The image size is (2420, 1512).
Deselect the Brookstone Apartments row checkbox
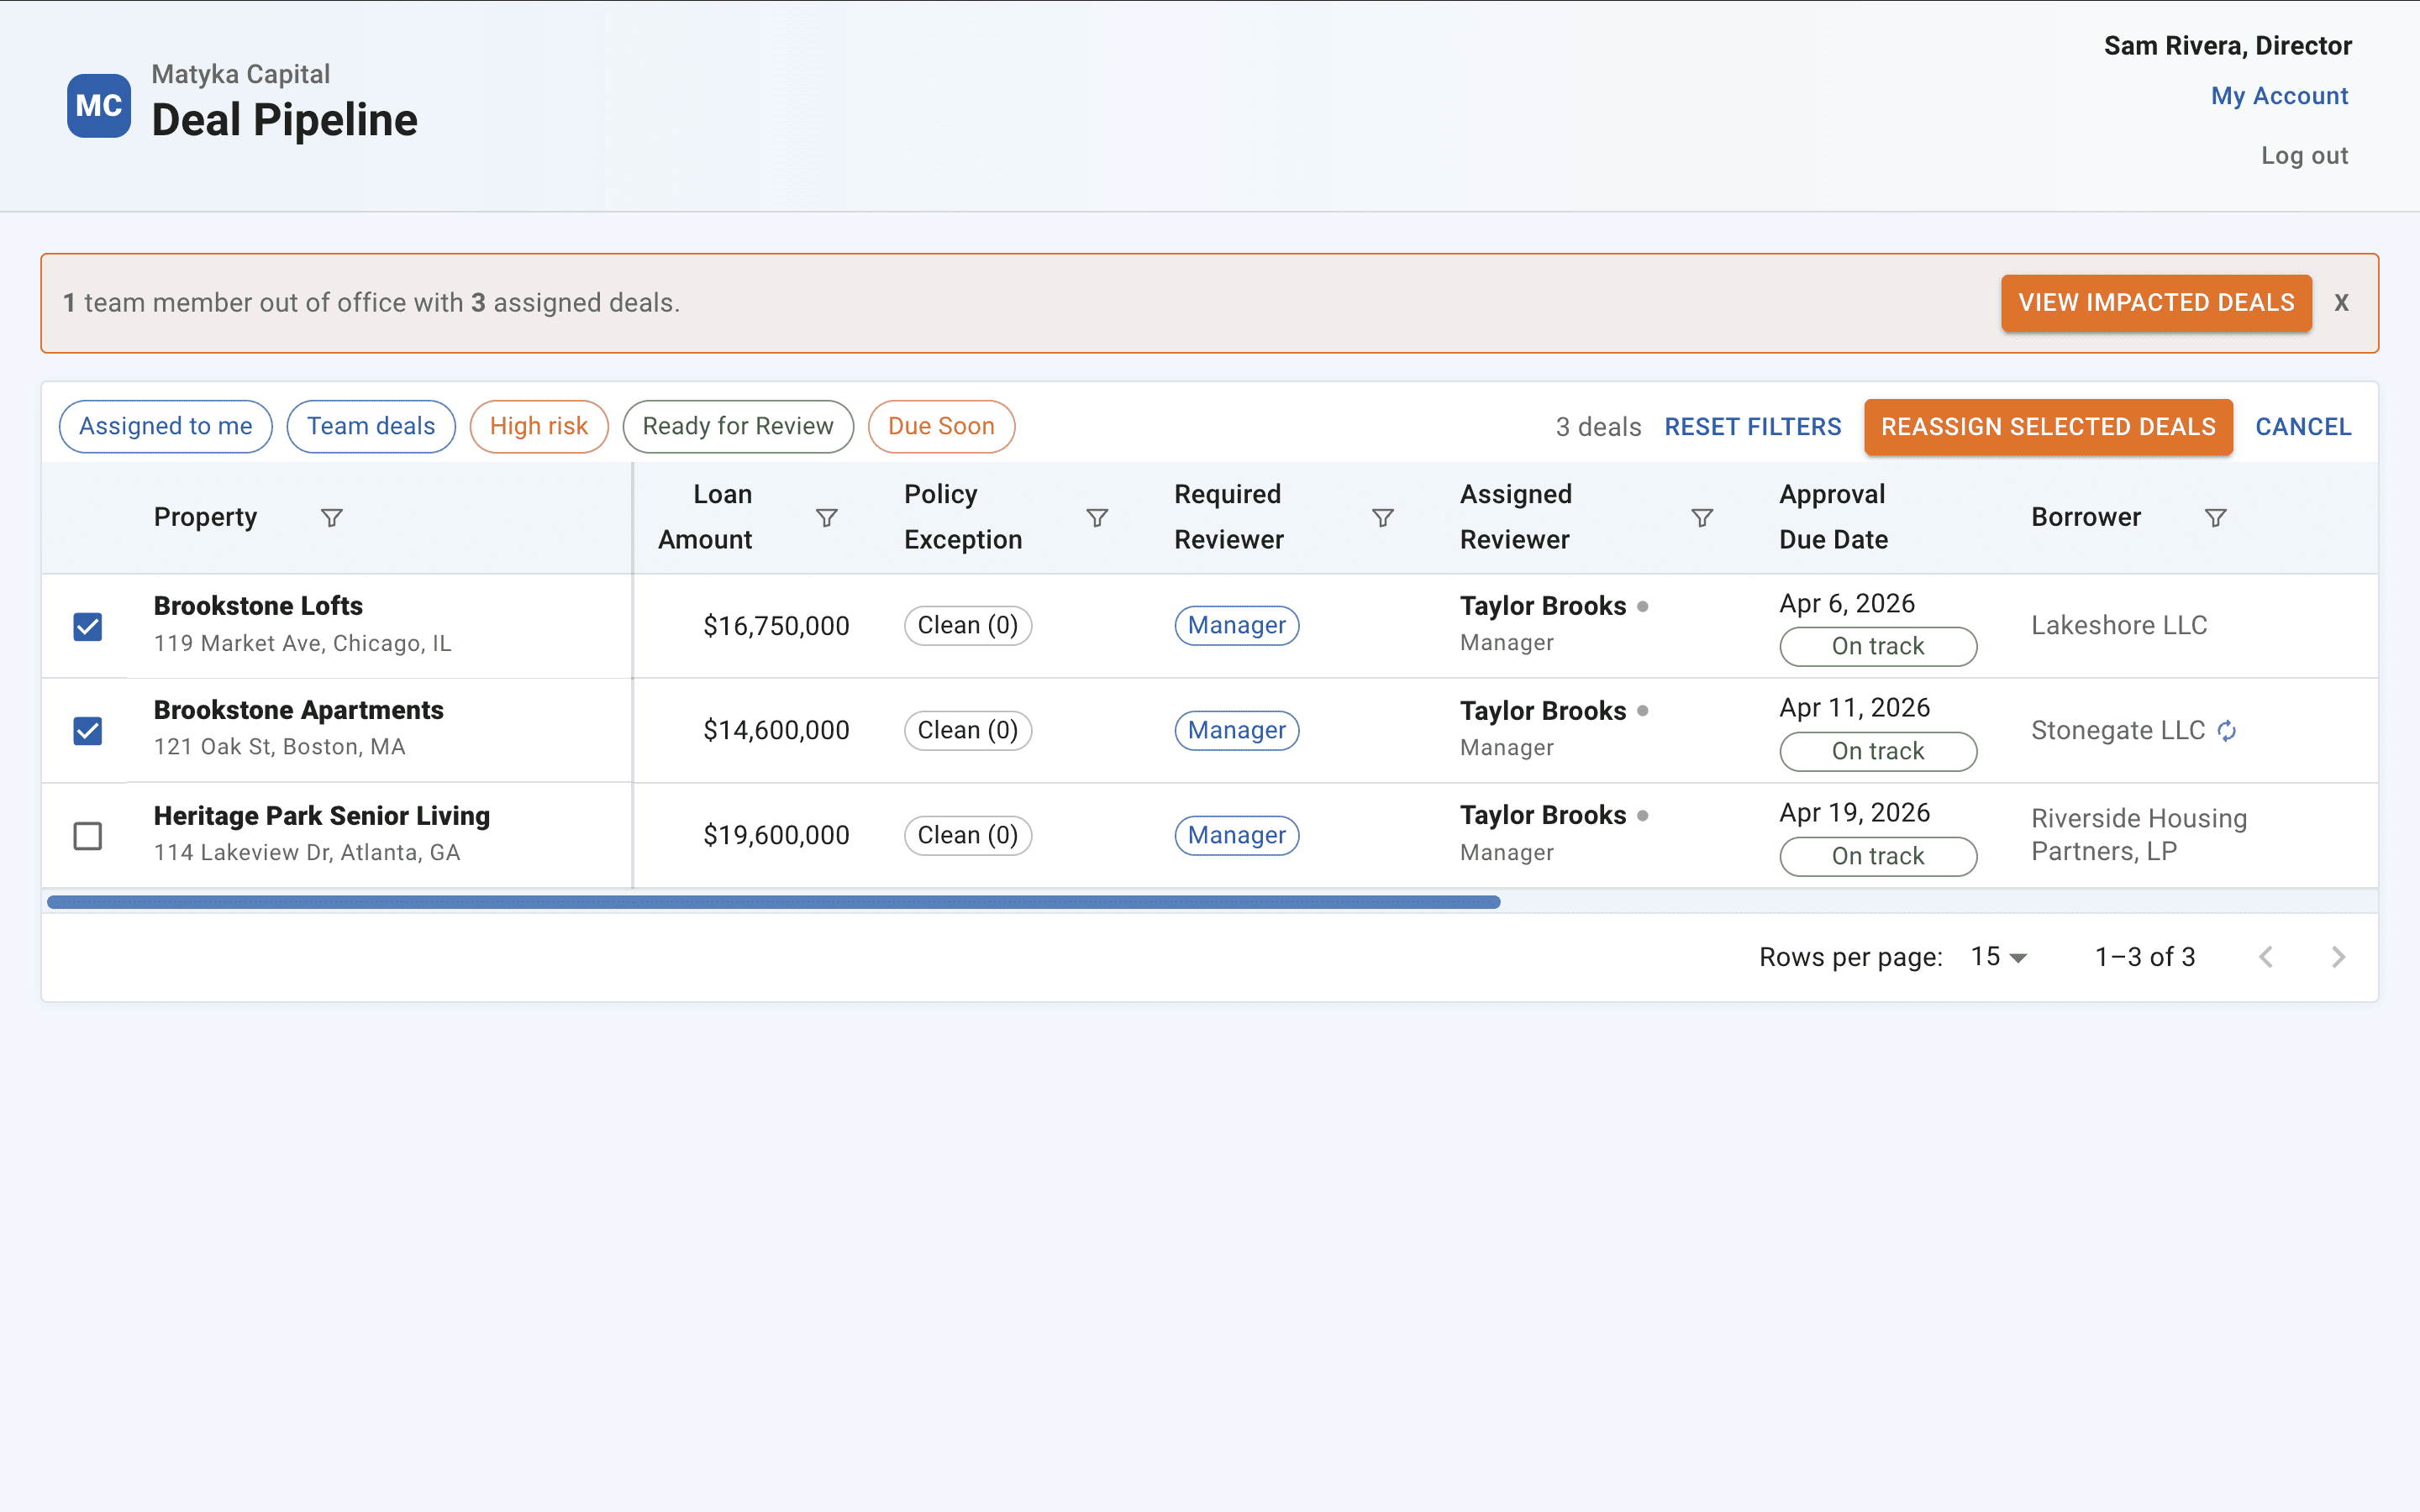click(88, 731)
